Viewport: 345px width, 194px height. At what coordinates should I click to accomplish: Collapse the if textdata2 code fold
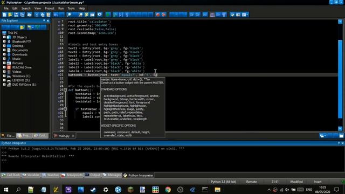tap(65, 109)
